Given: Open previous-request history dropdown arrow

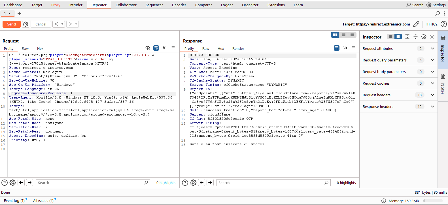Looking at the screenshot, I should click(62, 24).
